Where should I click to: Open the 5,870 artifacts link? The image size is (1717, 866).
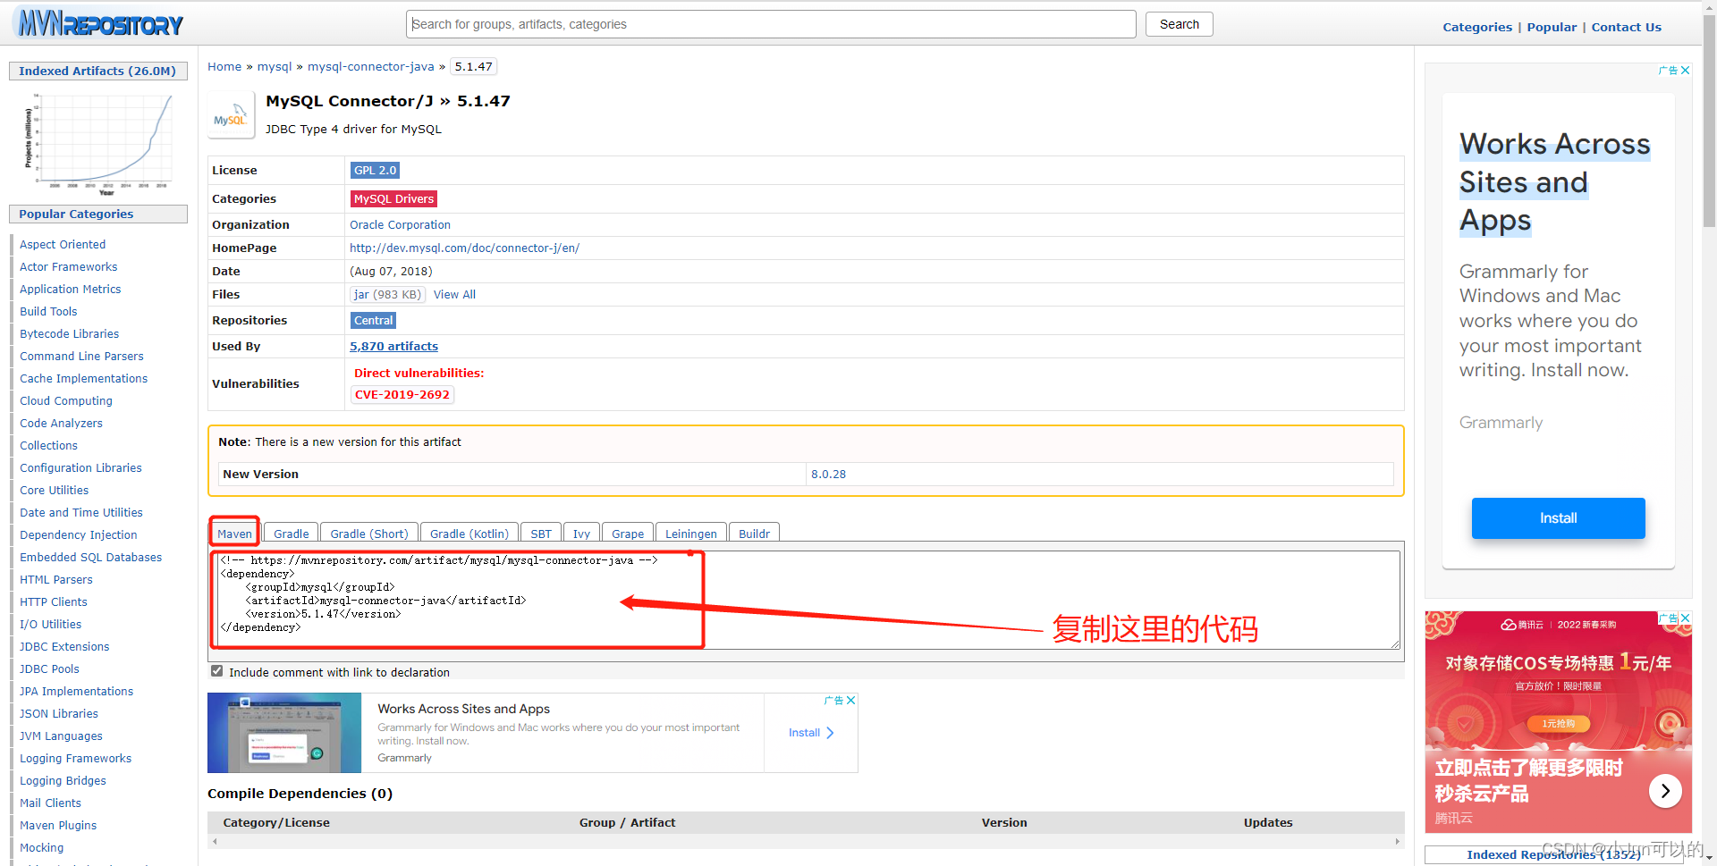pos(393,347)
